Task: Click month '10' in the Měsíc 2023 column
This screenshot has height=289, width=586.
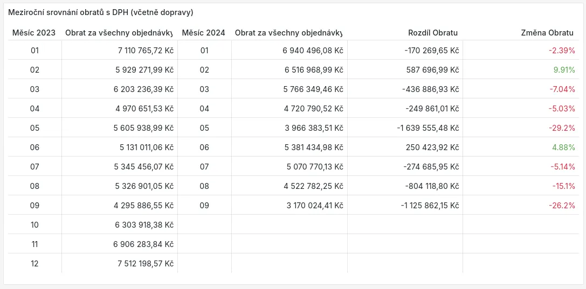Action: [35, 225]
